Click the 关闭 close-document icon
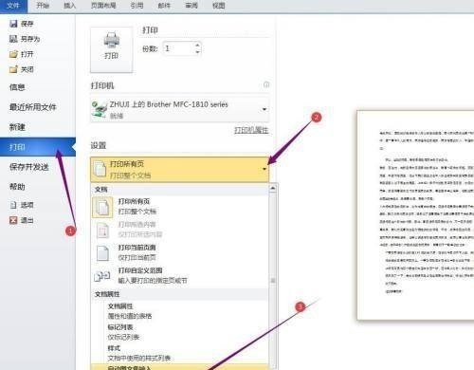The width and height of the screenshot is (474, 370). coord(13,69)
